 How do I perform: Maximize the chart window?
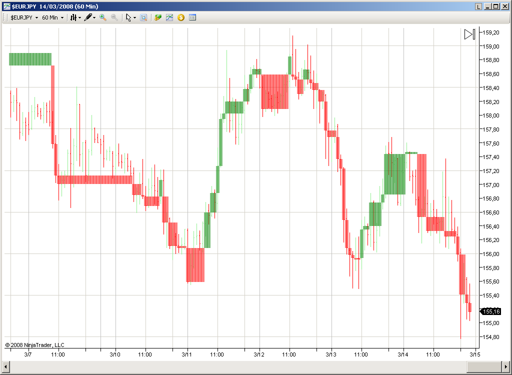click(x=495, y=6)
